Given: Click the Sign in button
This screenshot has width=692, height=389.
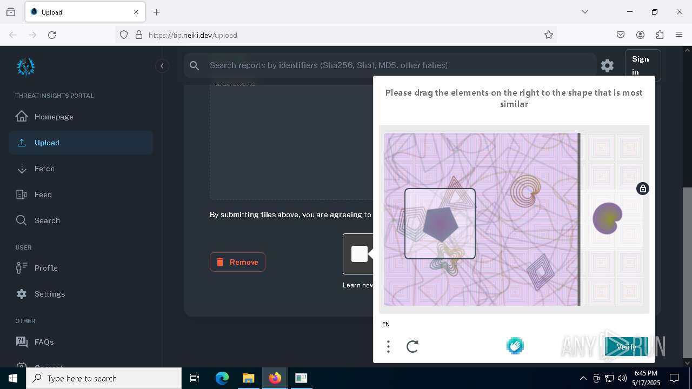Looking at the screenshot, I should tap(642, 65).
